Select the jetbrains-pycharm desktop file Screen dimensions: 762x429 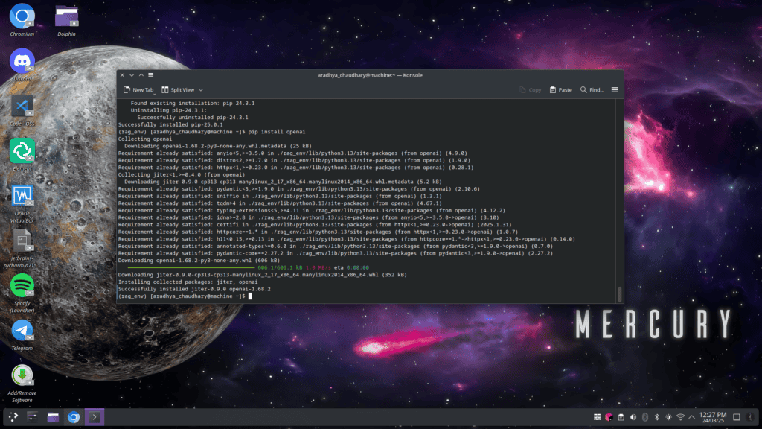coord(22,247)
